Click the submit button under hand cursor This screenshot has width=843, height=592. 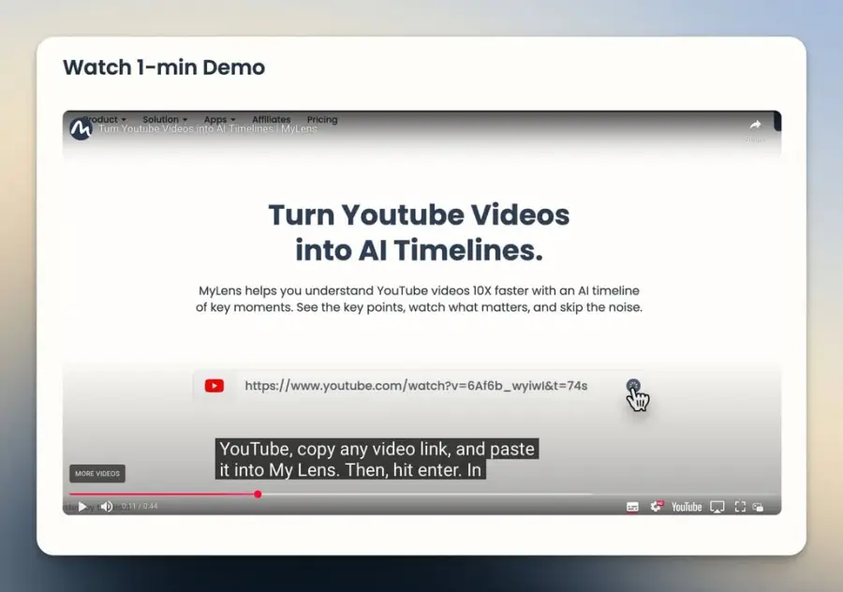pyautogui.click(x=633, y=386)
